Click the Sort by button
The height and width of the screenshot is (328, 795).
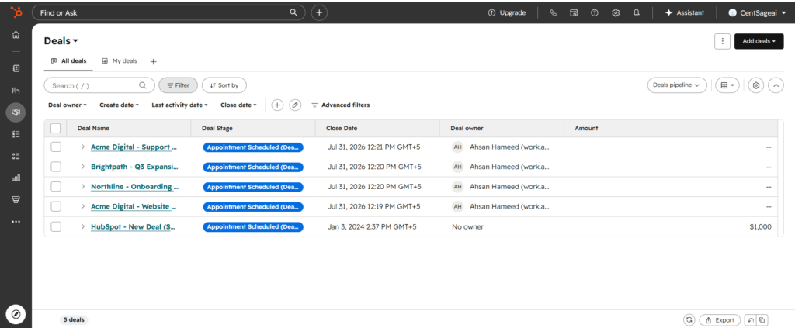coord(224,85)
